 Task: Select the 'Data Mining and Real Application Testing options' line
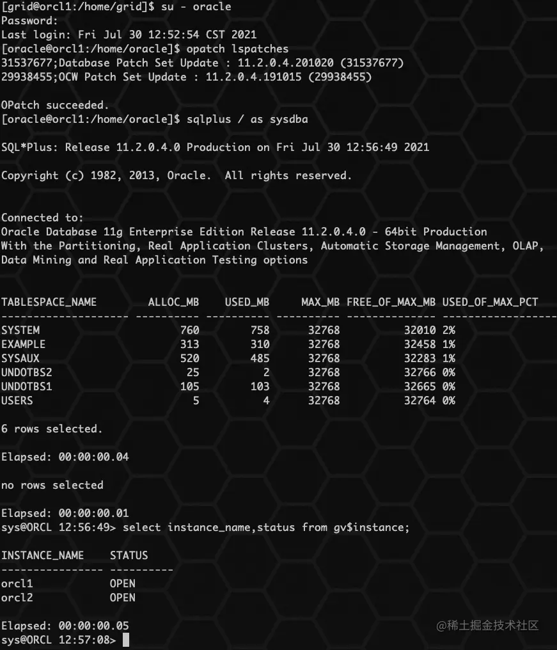pyautogui.click(x=154, y=260)
